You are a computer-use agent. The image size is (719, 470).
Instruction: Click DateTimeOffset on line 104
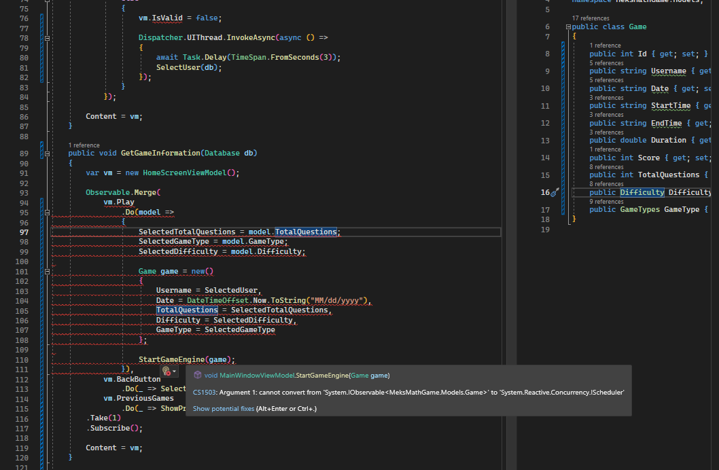pyautogui.click(x=218, y=300)
